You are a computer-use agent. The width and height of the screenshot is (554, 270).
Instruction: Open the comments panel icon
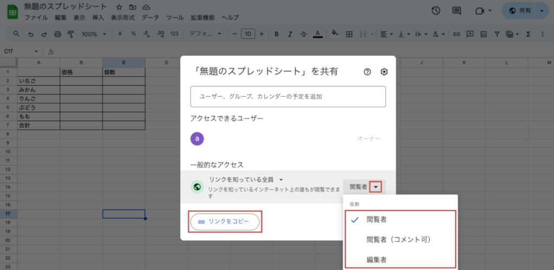click(x=457, y=11)
